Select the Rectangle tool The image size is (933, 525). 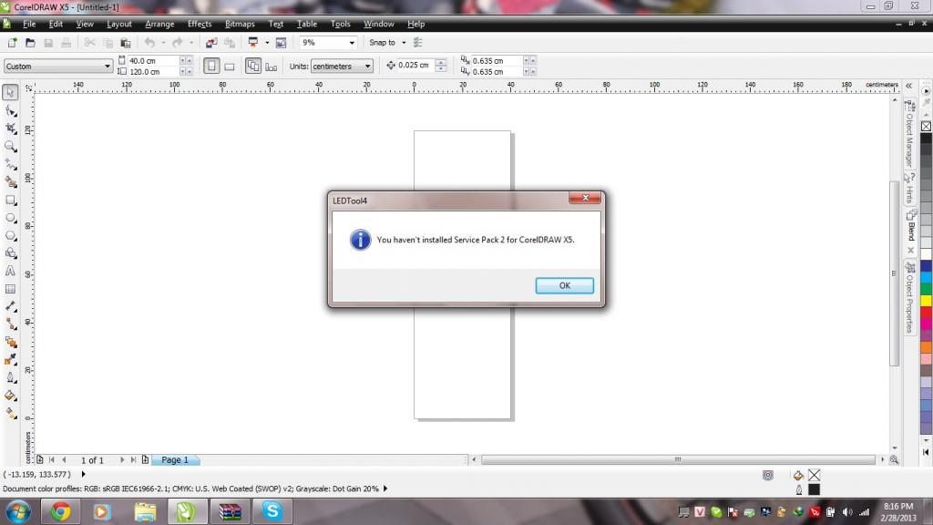pos(10,200)
